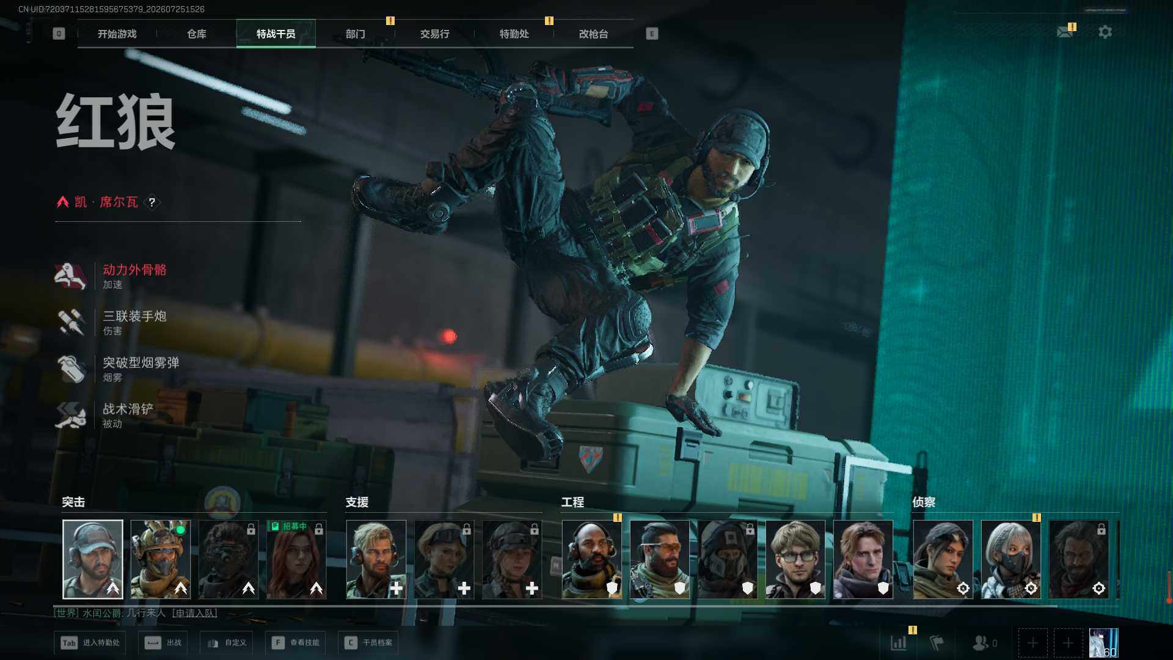Open the mail inbox icon

(1065, 32)
